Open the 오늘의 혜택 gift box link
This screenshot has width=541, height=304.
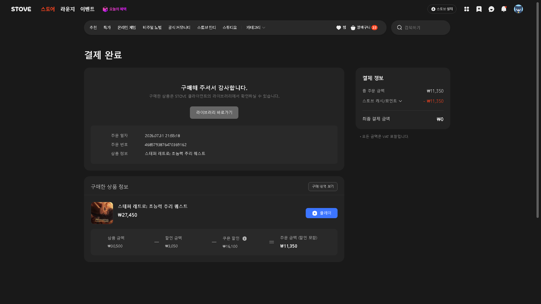[114, 9]
